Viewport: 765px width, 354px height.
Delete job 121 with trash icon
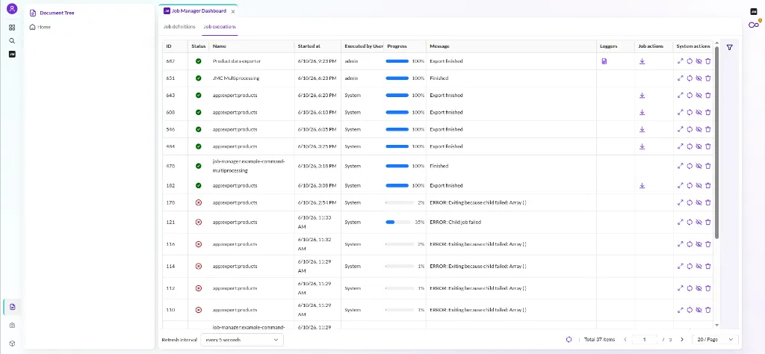tap(708, 223)
